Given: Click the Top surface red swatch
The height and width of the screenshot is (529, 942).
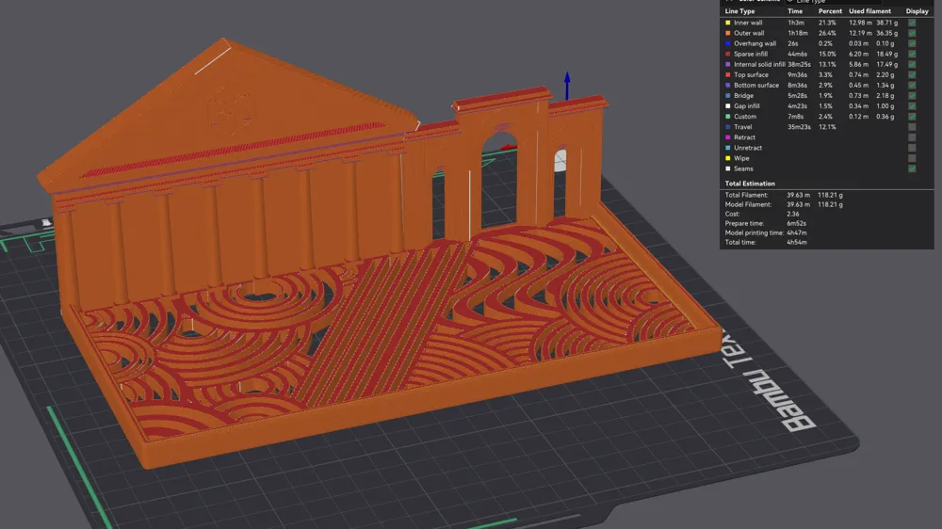Looking at the screenshot, I should 728,75.
